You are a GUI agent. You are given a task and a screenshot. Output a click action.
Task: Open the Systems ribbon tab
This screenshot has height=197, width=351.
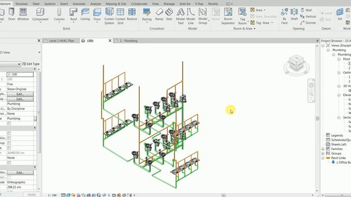[50, 4]
